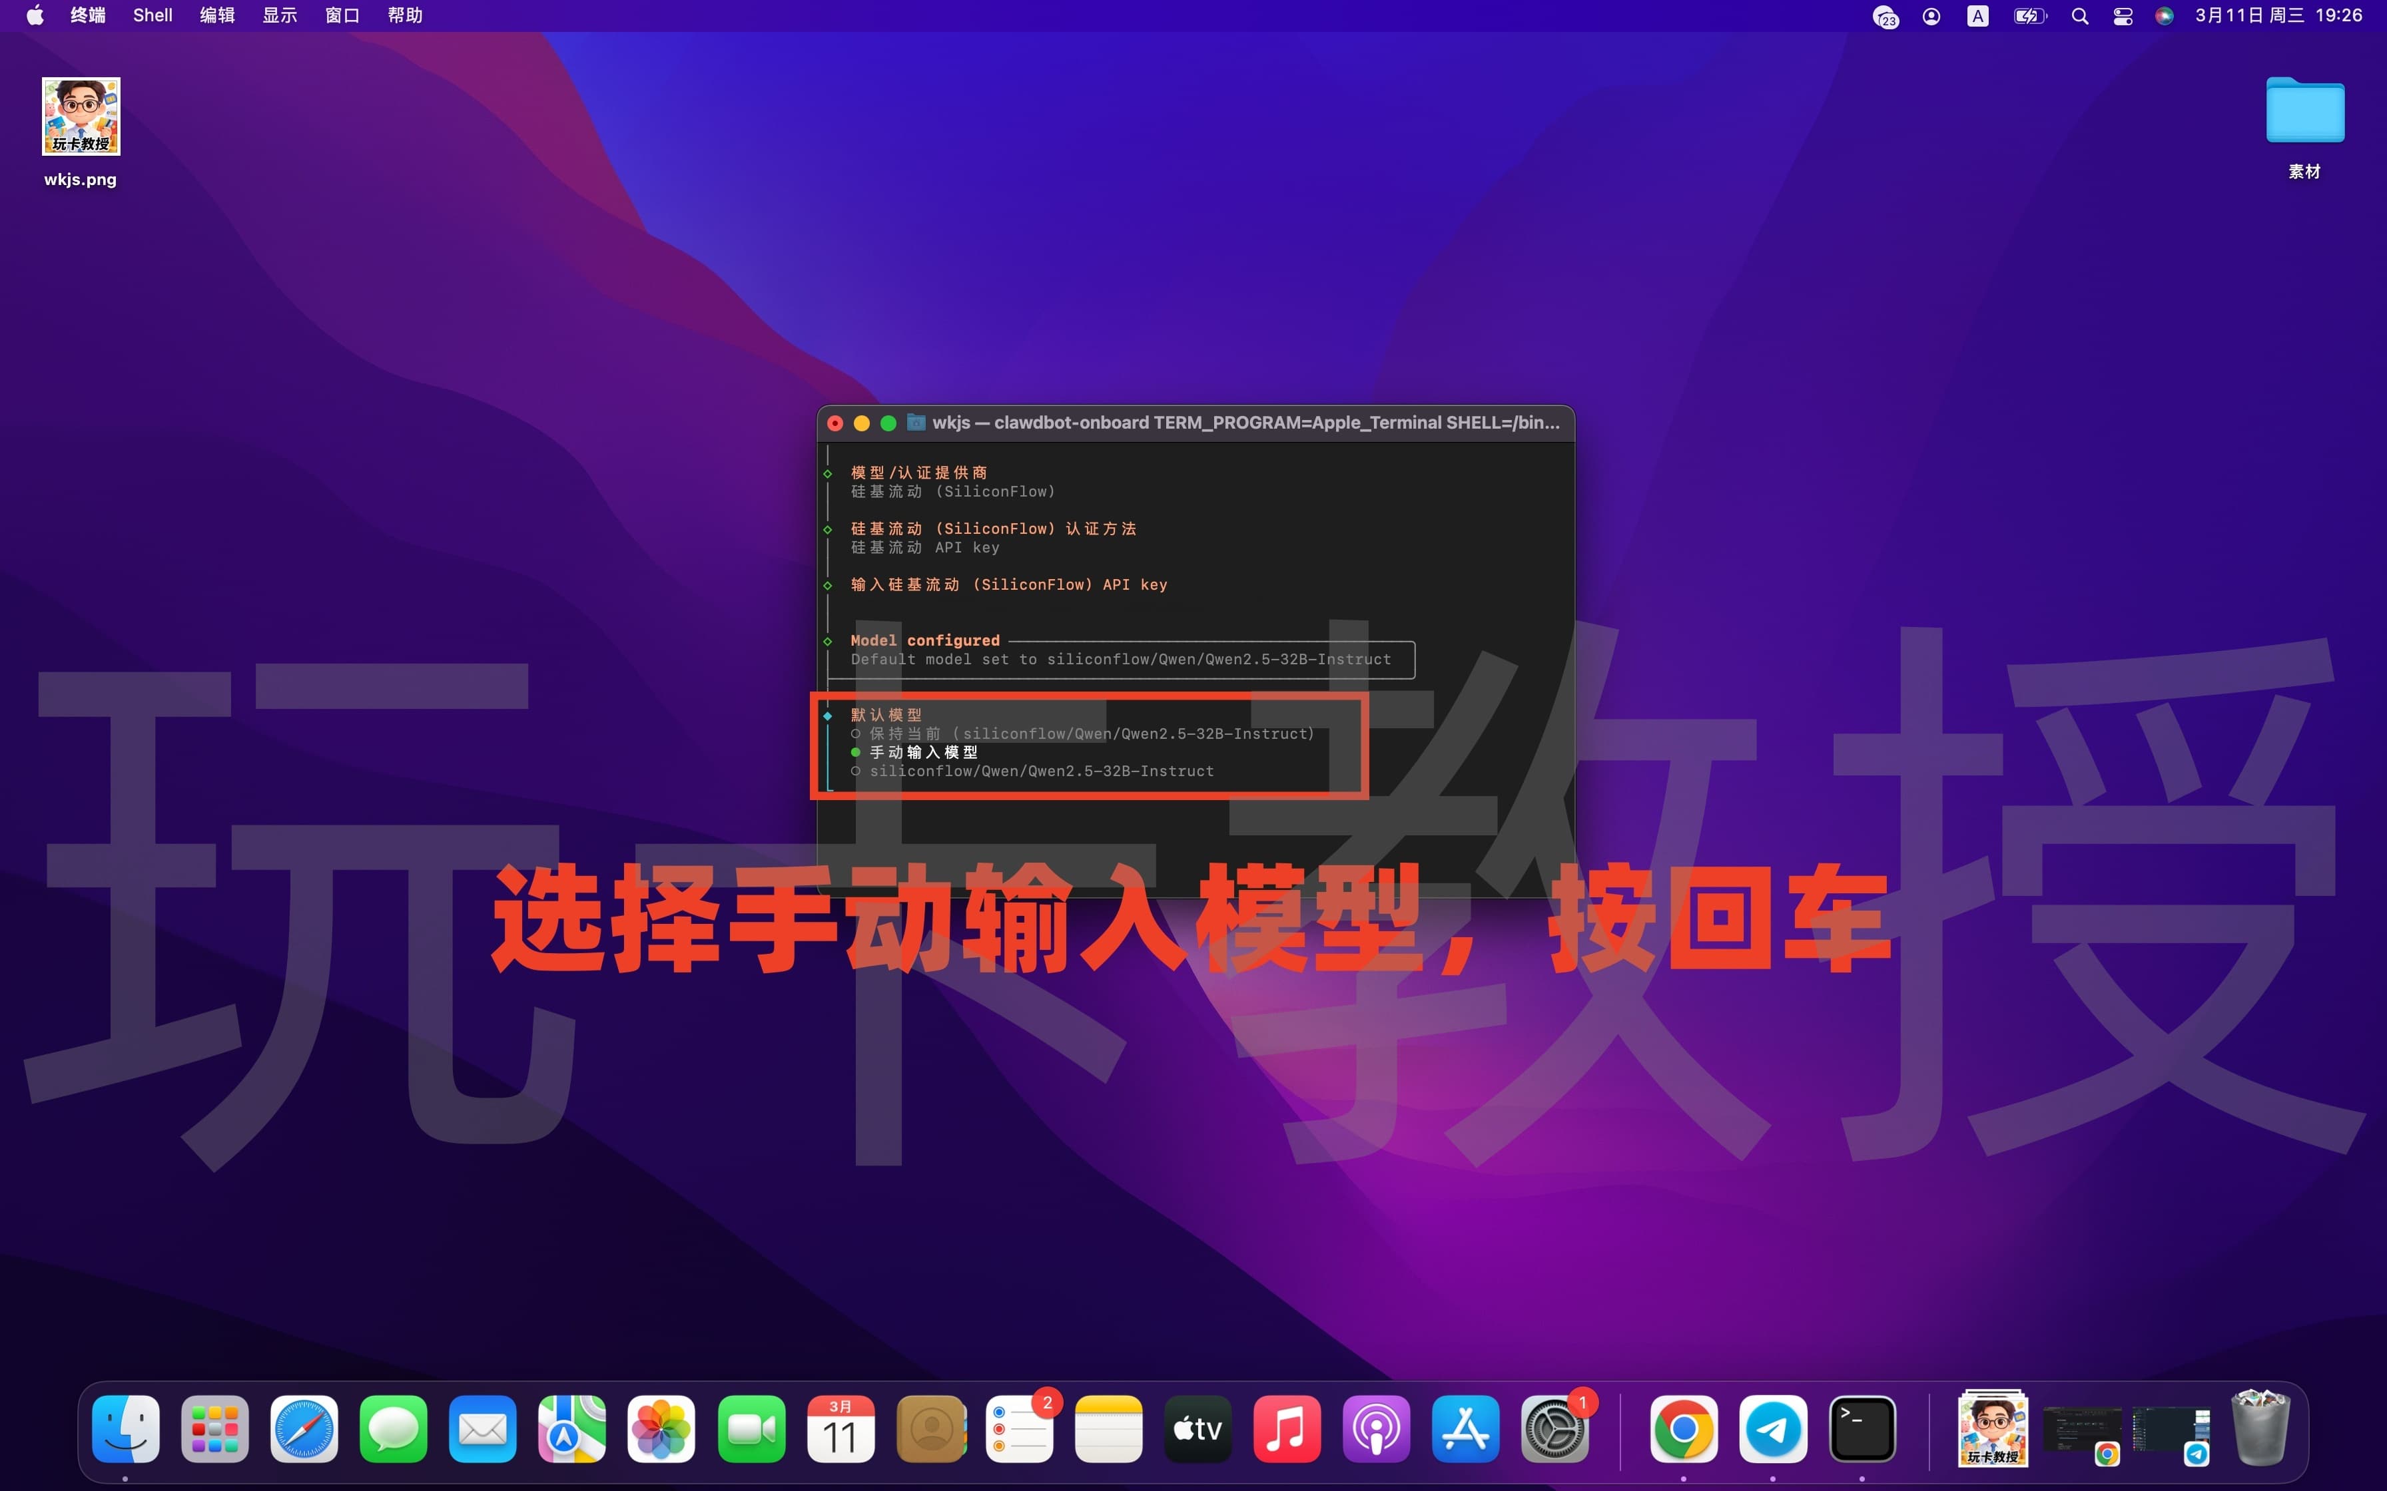
Task: Open Control Center from the menu bar
Action: coord(2122,15)
